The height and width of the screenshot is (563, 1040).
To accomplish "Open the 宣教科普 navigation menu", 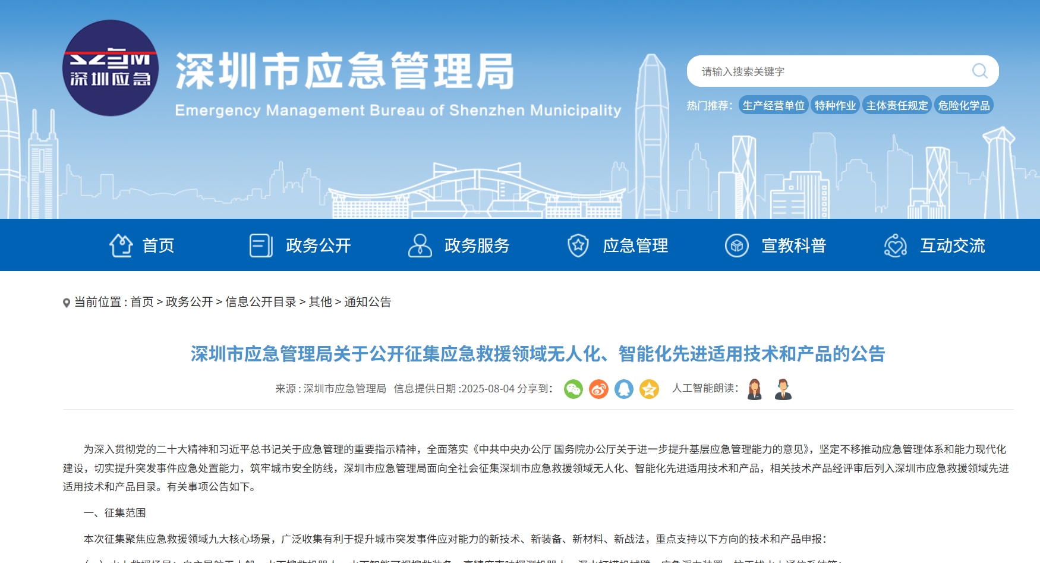I will tap(776, 245).
